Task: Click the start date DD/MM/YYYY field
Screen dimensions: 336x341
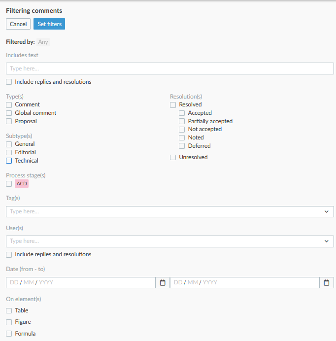Action: pyautogui.click(x=81, y=282)
